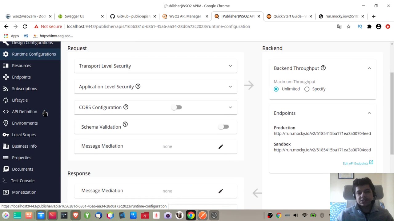Open help for CORS Configuration
394x221 pixels.
[x=126, y=107]
